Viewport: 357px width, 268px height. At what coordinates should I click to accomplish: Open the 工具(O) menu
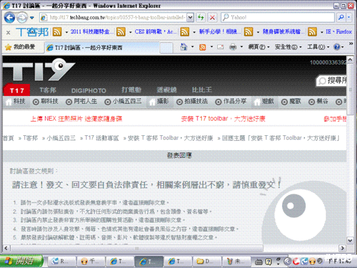pos(318,47)
